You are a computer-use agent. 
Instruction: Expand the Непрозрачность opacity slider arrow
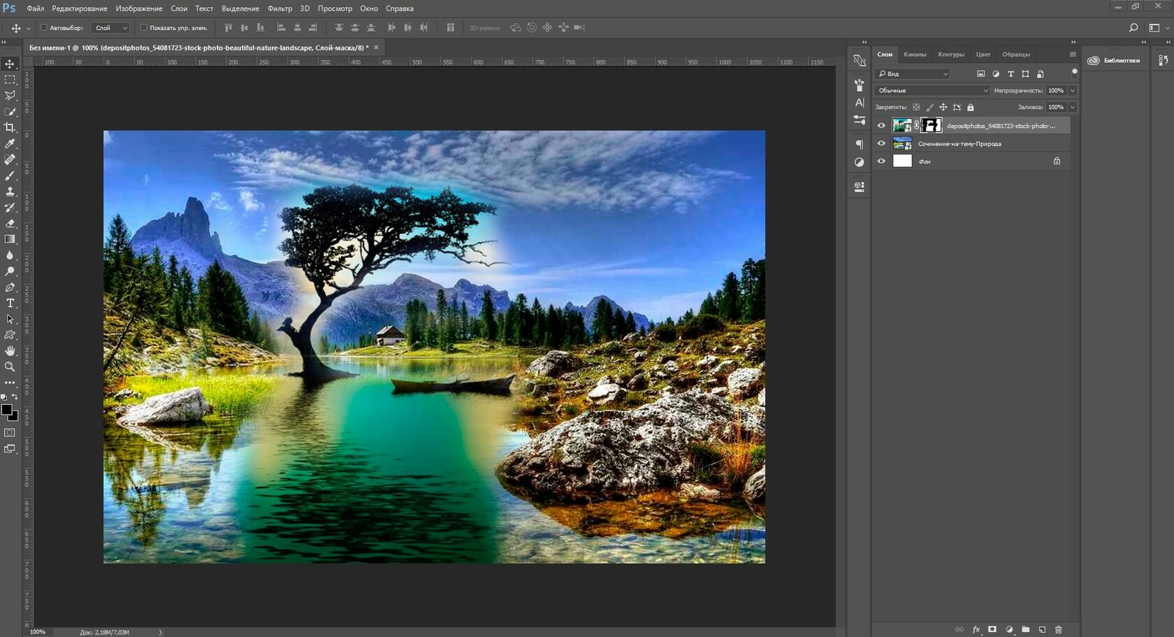[x=1072, y=90]
